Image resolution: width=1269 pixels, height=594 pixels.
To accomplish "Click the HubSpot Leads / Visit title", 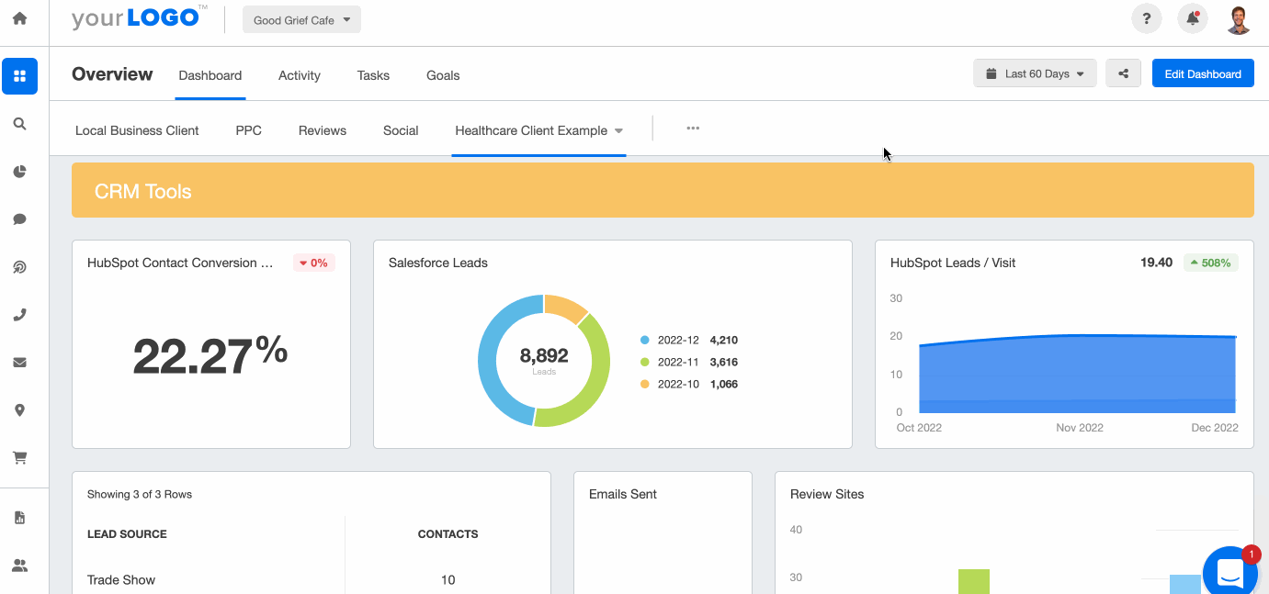I will pyautogui.click(x=953, y=263).
